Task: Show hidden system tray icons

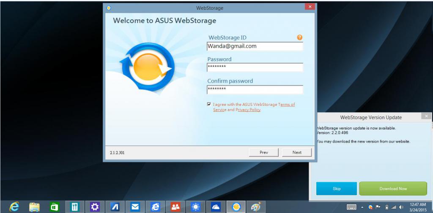Action: pos(362,207)
